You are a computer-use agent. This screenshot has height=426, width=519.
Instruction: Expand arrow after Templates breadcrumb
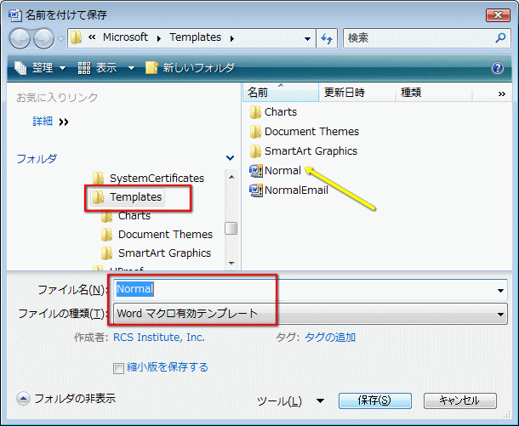(232, 38)
